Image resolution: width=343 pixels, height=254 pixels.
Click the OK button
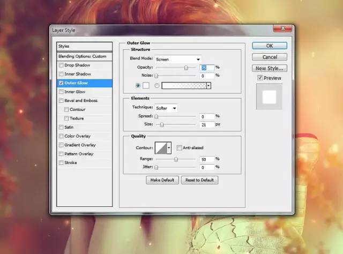click(270, 46)
